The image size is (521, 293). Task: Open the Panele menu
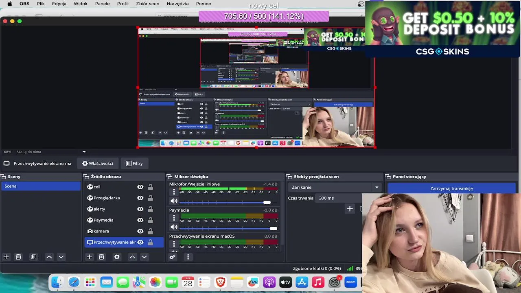point(102,4)
